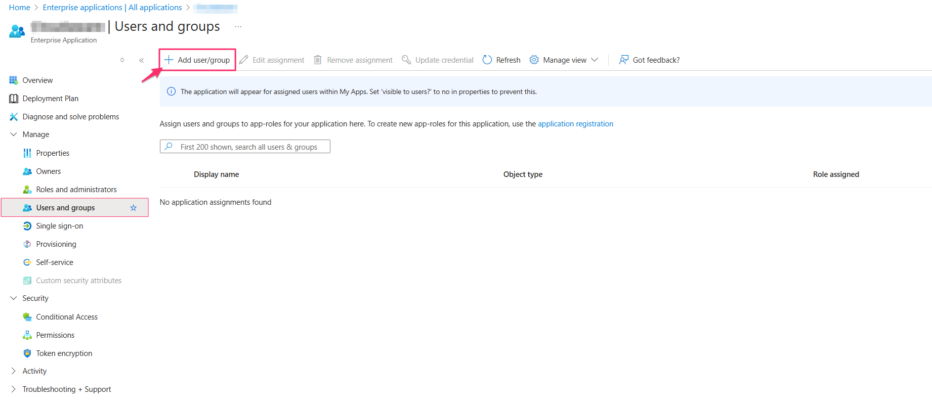Click the Refresh icon in toolbar
The height and width of the screenshot is (405, 932).
[487, 60]
